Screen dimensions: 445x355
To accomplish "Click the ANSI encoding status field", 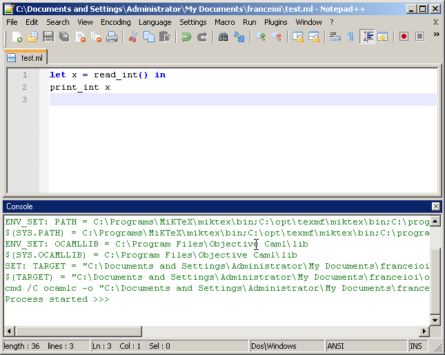I will (366, 346).
